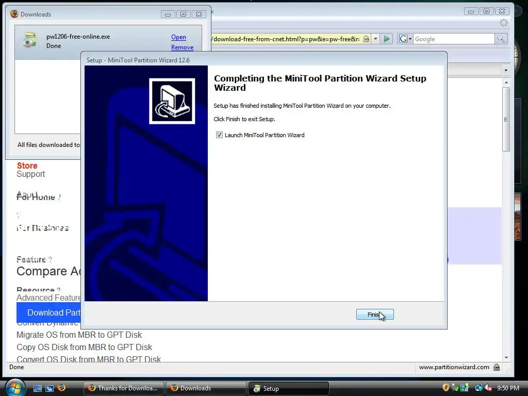This screenshot has height=396, width=528.
Task: Launch Firefox from quick launch
Action: (62, 388)
